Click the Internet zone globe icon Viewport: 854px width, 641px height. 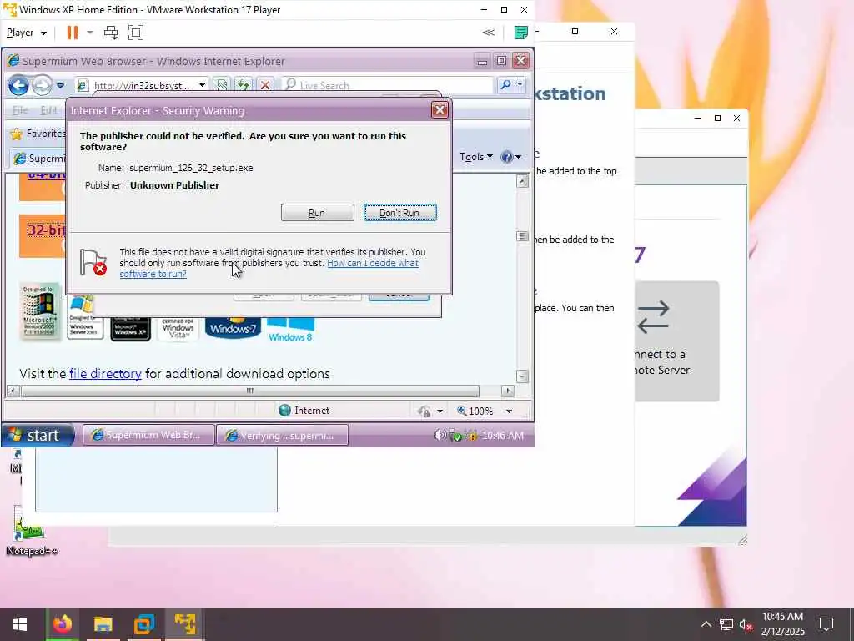[x=284, y=411]
